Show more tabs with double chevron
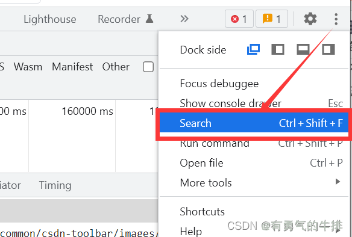The height and width of the screenshot is (237, 352). 184,19
